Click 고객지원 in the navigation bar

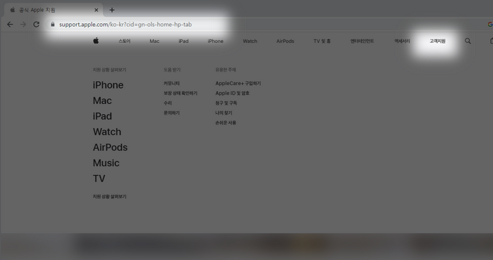[437, 41]
